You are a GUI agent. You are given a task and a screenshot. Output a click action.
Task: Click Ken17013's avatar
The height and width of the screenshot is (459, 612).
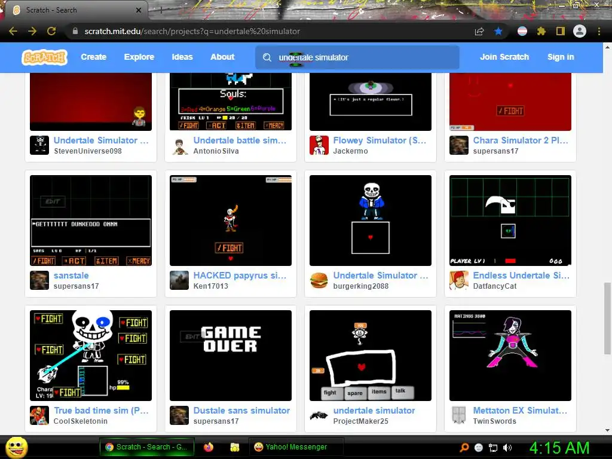point(179,280)
